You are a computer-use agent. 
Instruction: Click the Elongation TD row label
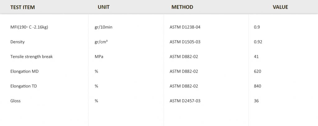(x=24, y=86)
